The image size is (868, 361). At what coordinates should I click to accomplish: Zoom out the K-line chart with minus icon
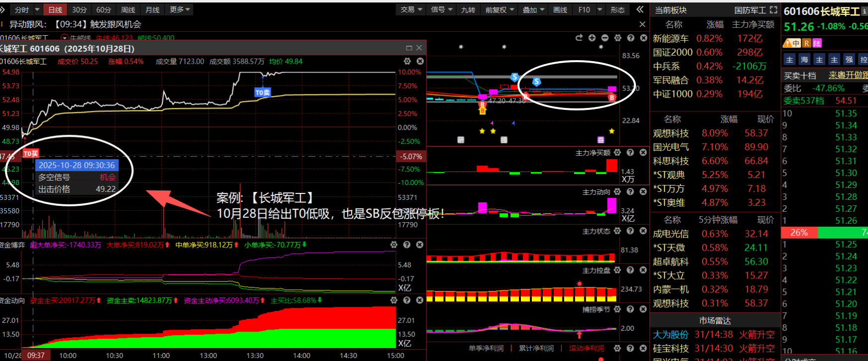point(605,38)
